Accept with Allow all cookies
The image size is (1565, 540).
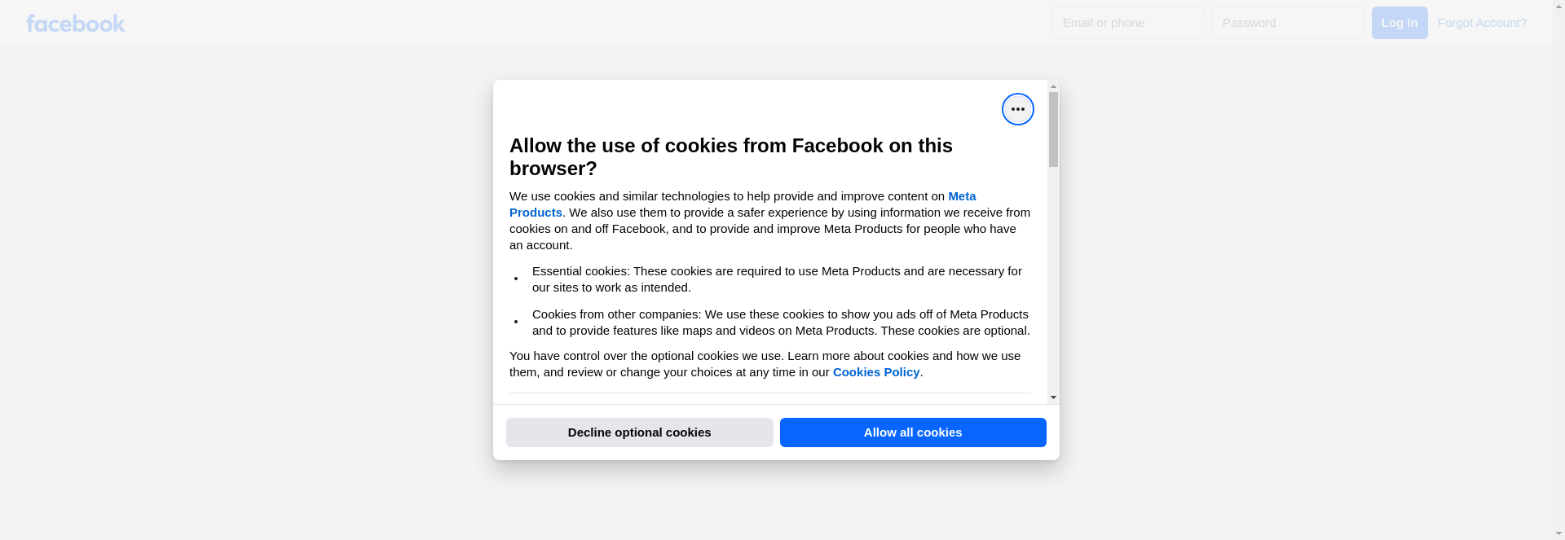click(x=912, y=432)
